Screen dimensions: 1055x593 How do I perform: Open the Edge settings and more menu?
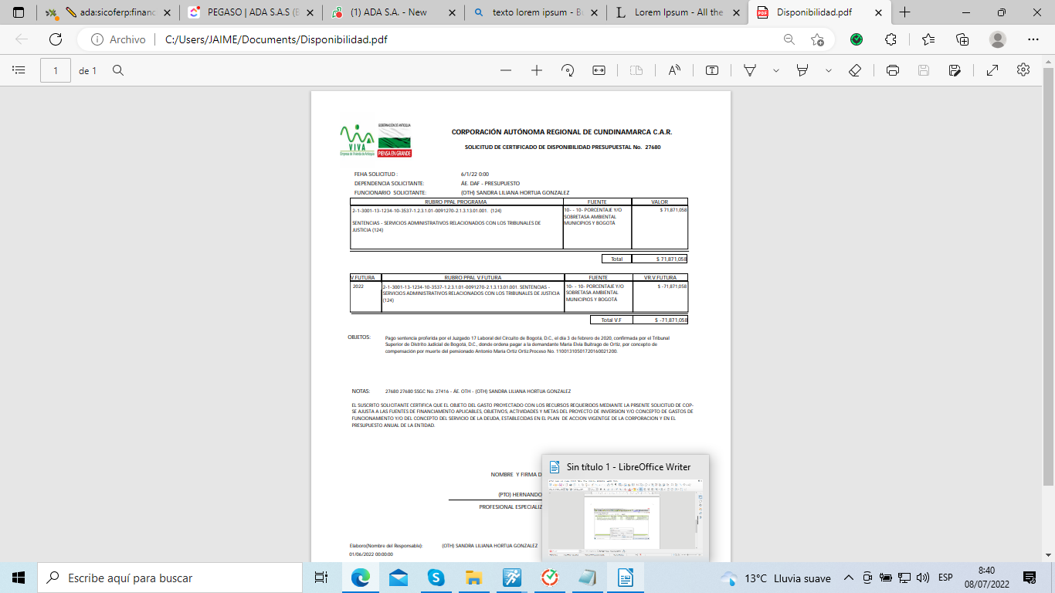(1033, 39)
